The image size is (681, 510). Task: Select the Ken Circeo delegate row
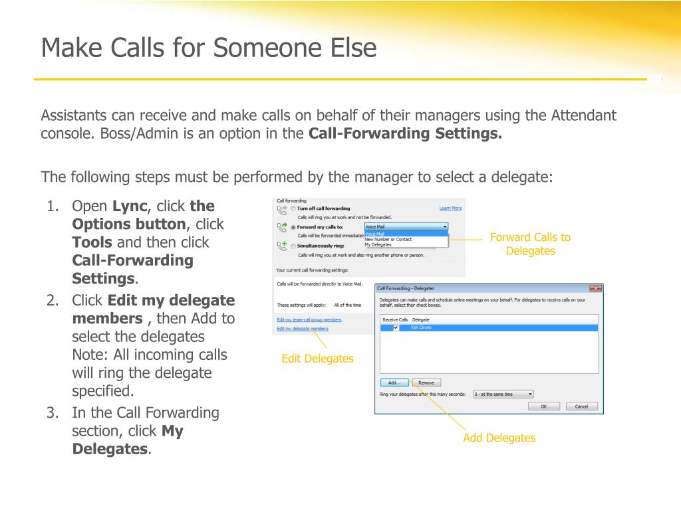coord(489,328)
